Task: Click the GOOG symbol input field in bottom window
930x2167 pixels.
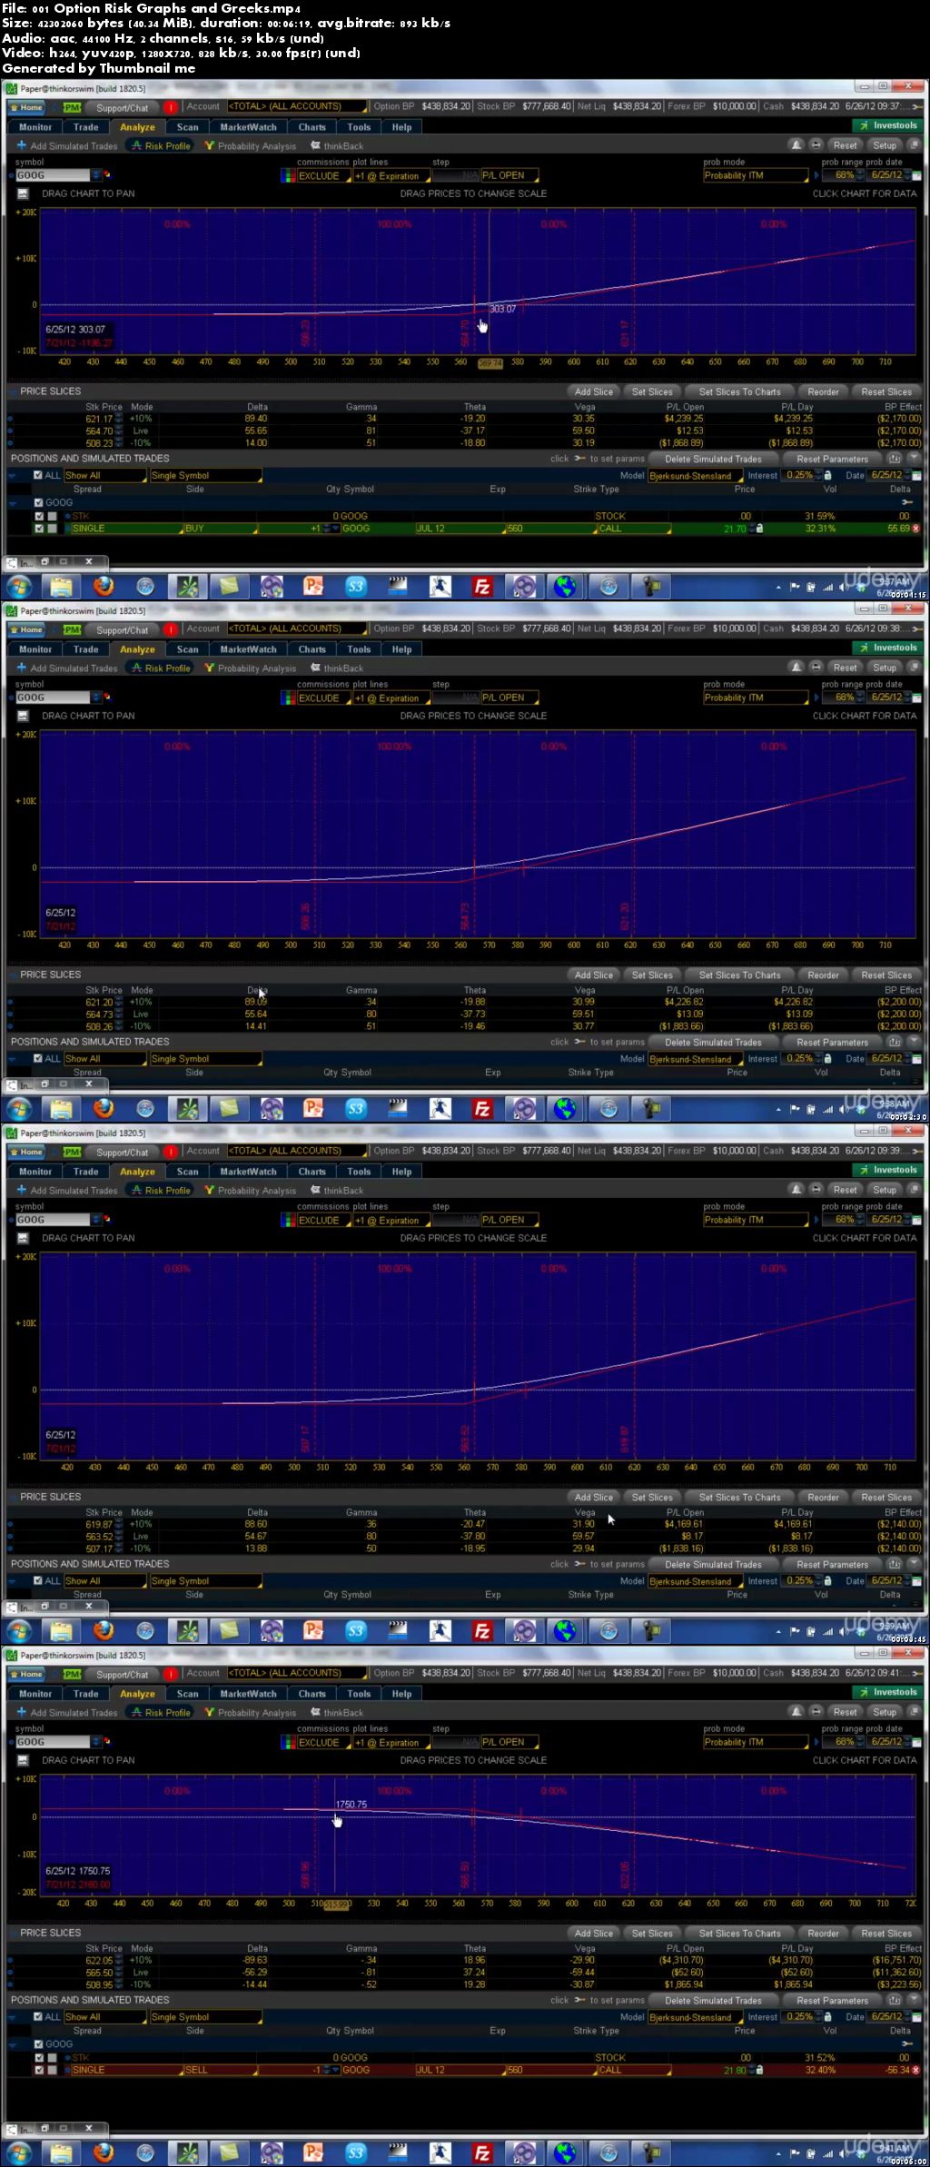Action: coord(53,1742)
